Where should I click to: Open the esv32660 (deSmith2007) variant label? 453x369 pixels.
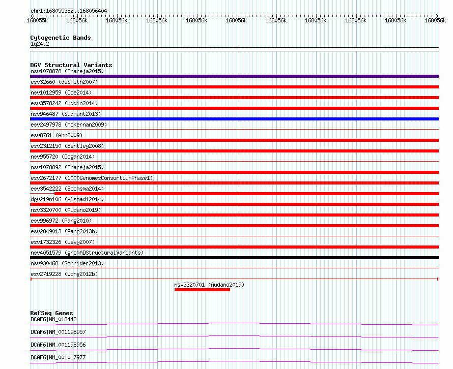click(x=64, y=82)
